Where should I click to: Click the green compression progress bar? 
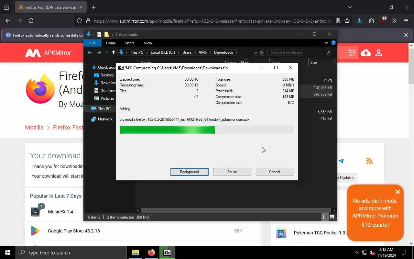tap(207, 130)
